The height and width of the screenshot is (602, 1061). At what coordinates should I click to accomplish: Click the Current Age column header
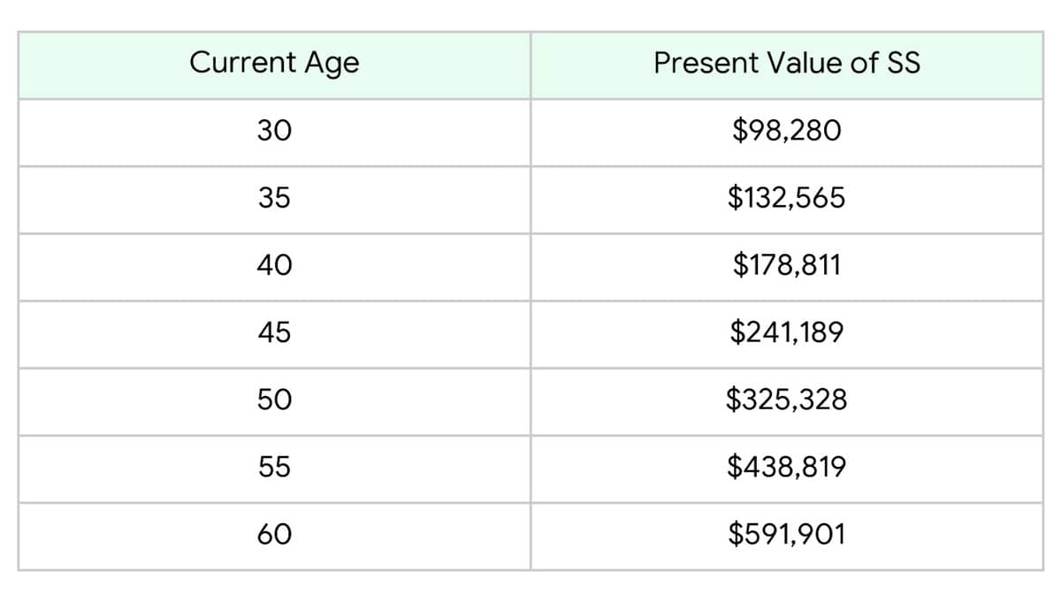click(x=274, y=64)
